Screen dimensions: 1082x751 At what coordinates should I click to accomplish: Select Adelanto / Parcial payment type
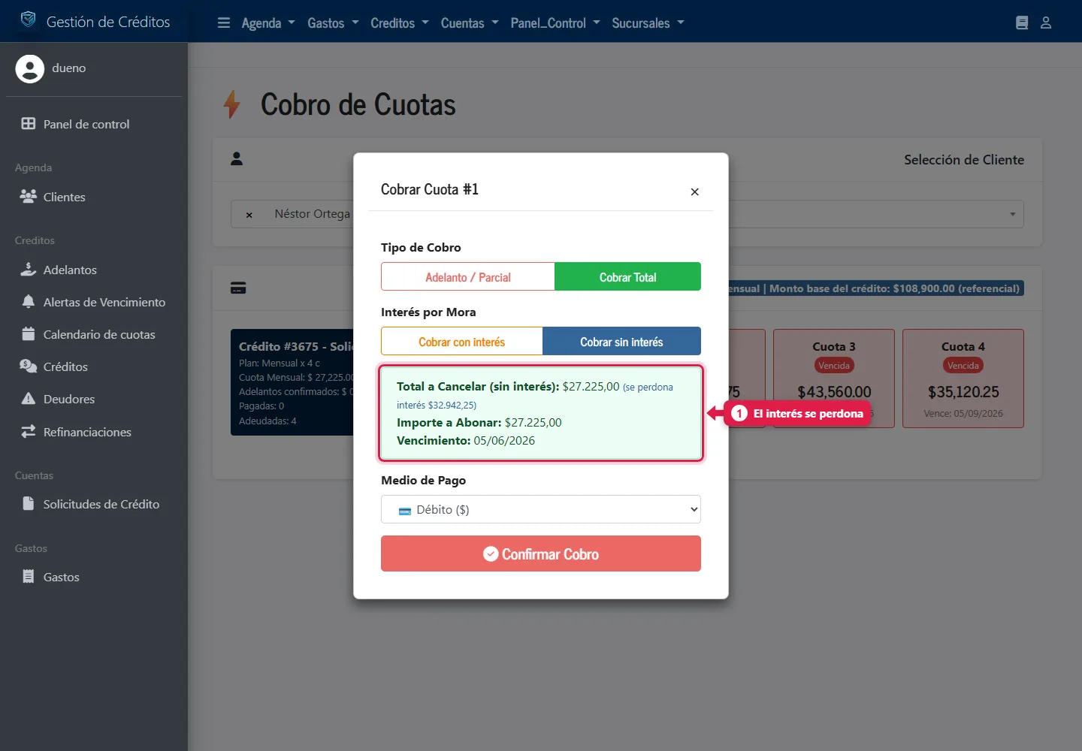click(x=468, y=277)
